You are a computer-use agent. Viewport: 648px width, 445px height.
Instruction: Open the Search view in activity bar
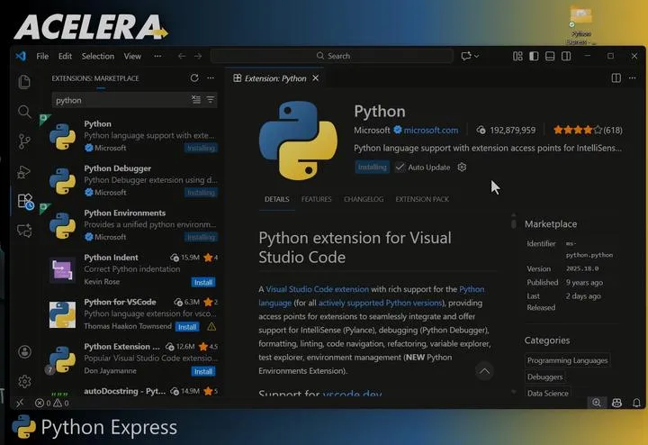(x=24, y=112)
